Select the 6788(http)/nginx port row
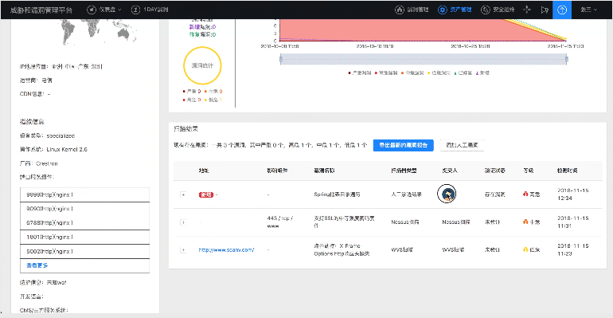This screenshot has height=318, width=613. pos(85,223)
